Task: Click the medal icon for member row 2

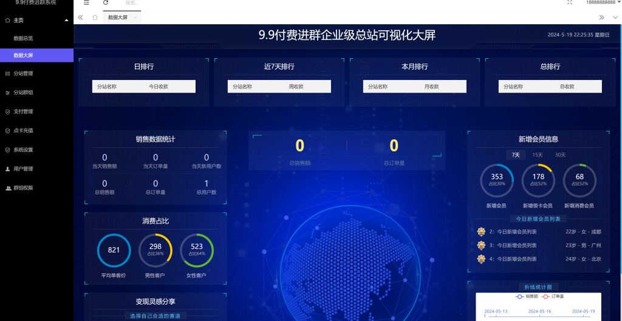Action: coord(481,231)
